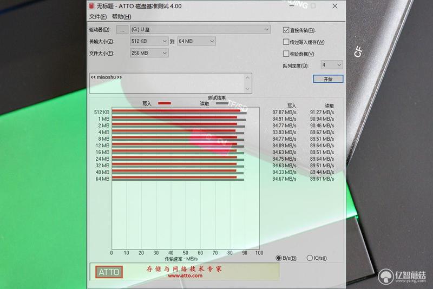Click the 87.07 MB/s write value
This screenshot has height=289, width=433.
click(x=284, y=112)
